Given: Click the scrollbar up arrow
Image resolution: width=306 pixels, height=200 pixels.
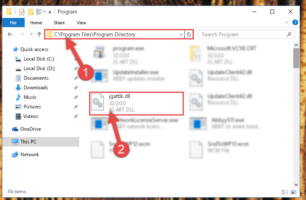Looking at the screenshot, I should click(296, 45).
